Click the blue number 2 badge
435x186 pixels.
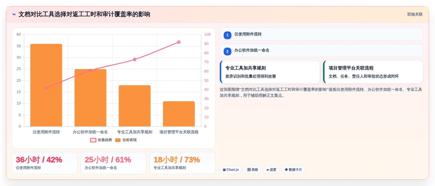point(227,52)
